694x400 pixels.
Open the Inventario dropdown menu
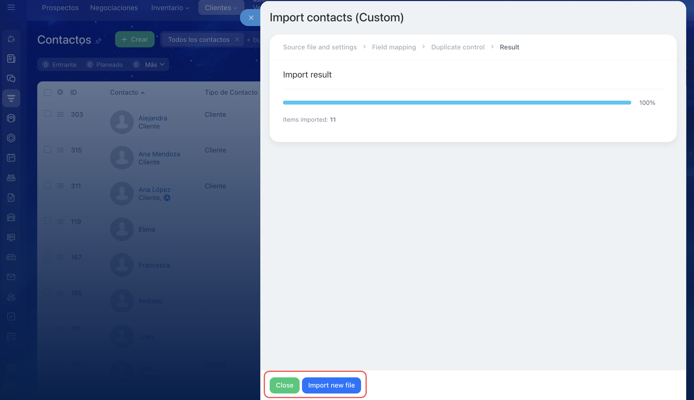point(170,8)
